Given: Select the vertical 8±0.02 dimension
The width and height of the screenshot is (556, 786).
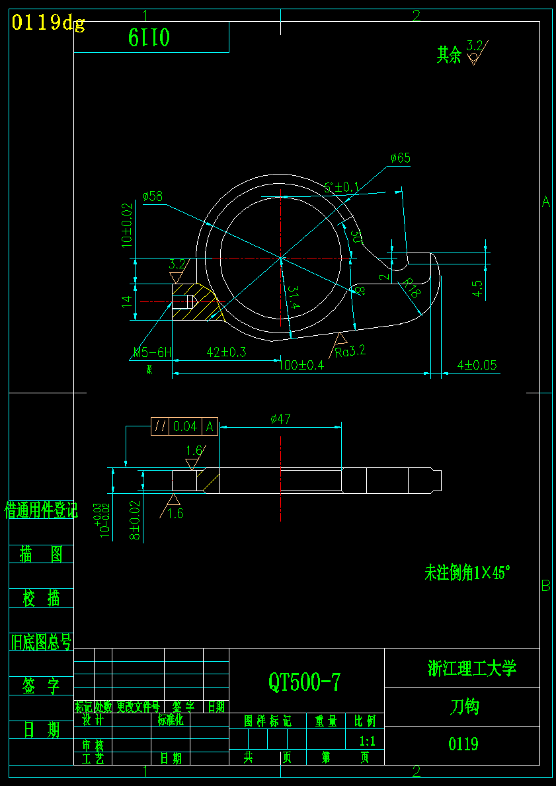Looking at the screenshot, I should click(136, 521).
